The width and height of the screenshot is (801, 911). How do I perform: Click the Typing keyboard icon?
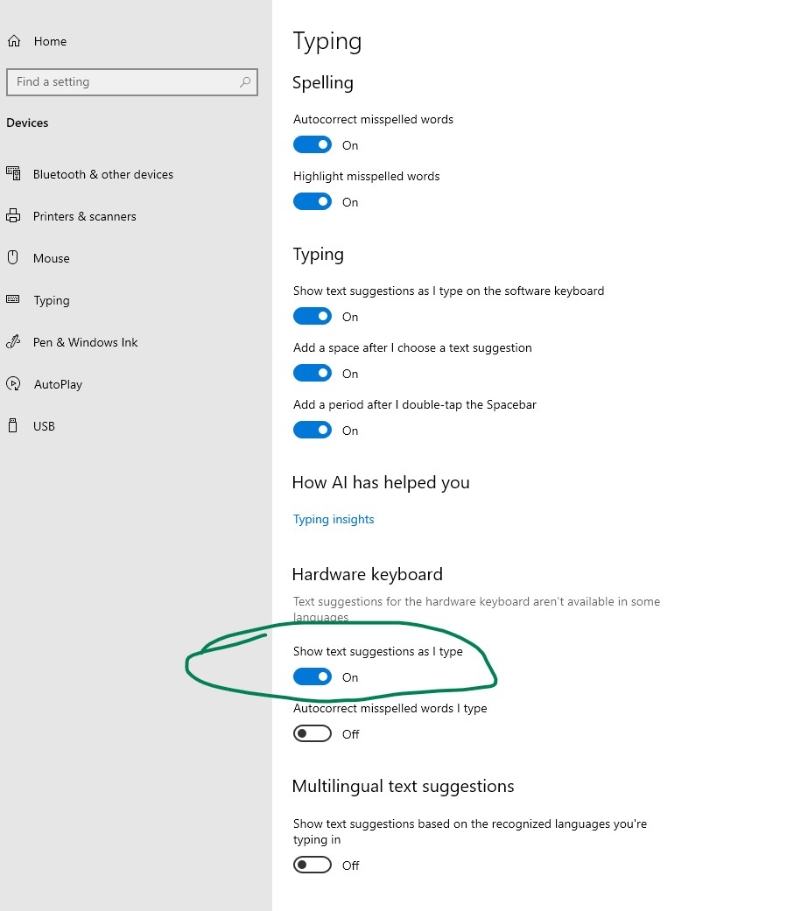tap(13, 300)
